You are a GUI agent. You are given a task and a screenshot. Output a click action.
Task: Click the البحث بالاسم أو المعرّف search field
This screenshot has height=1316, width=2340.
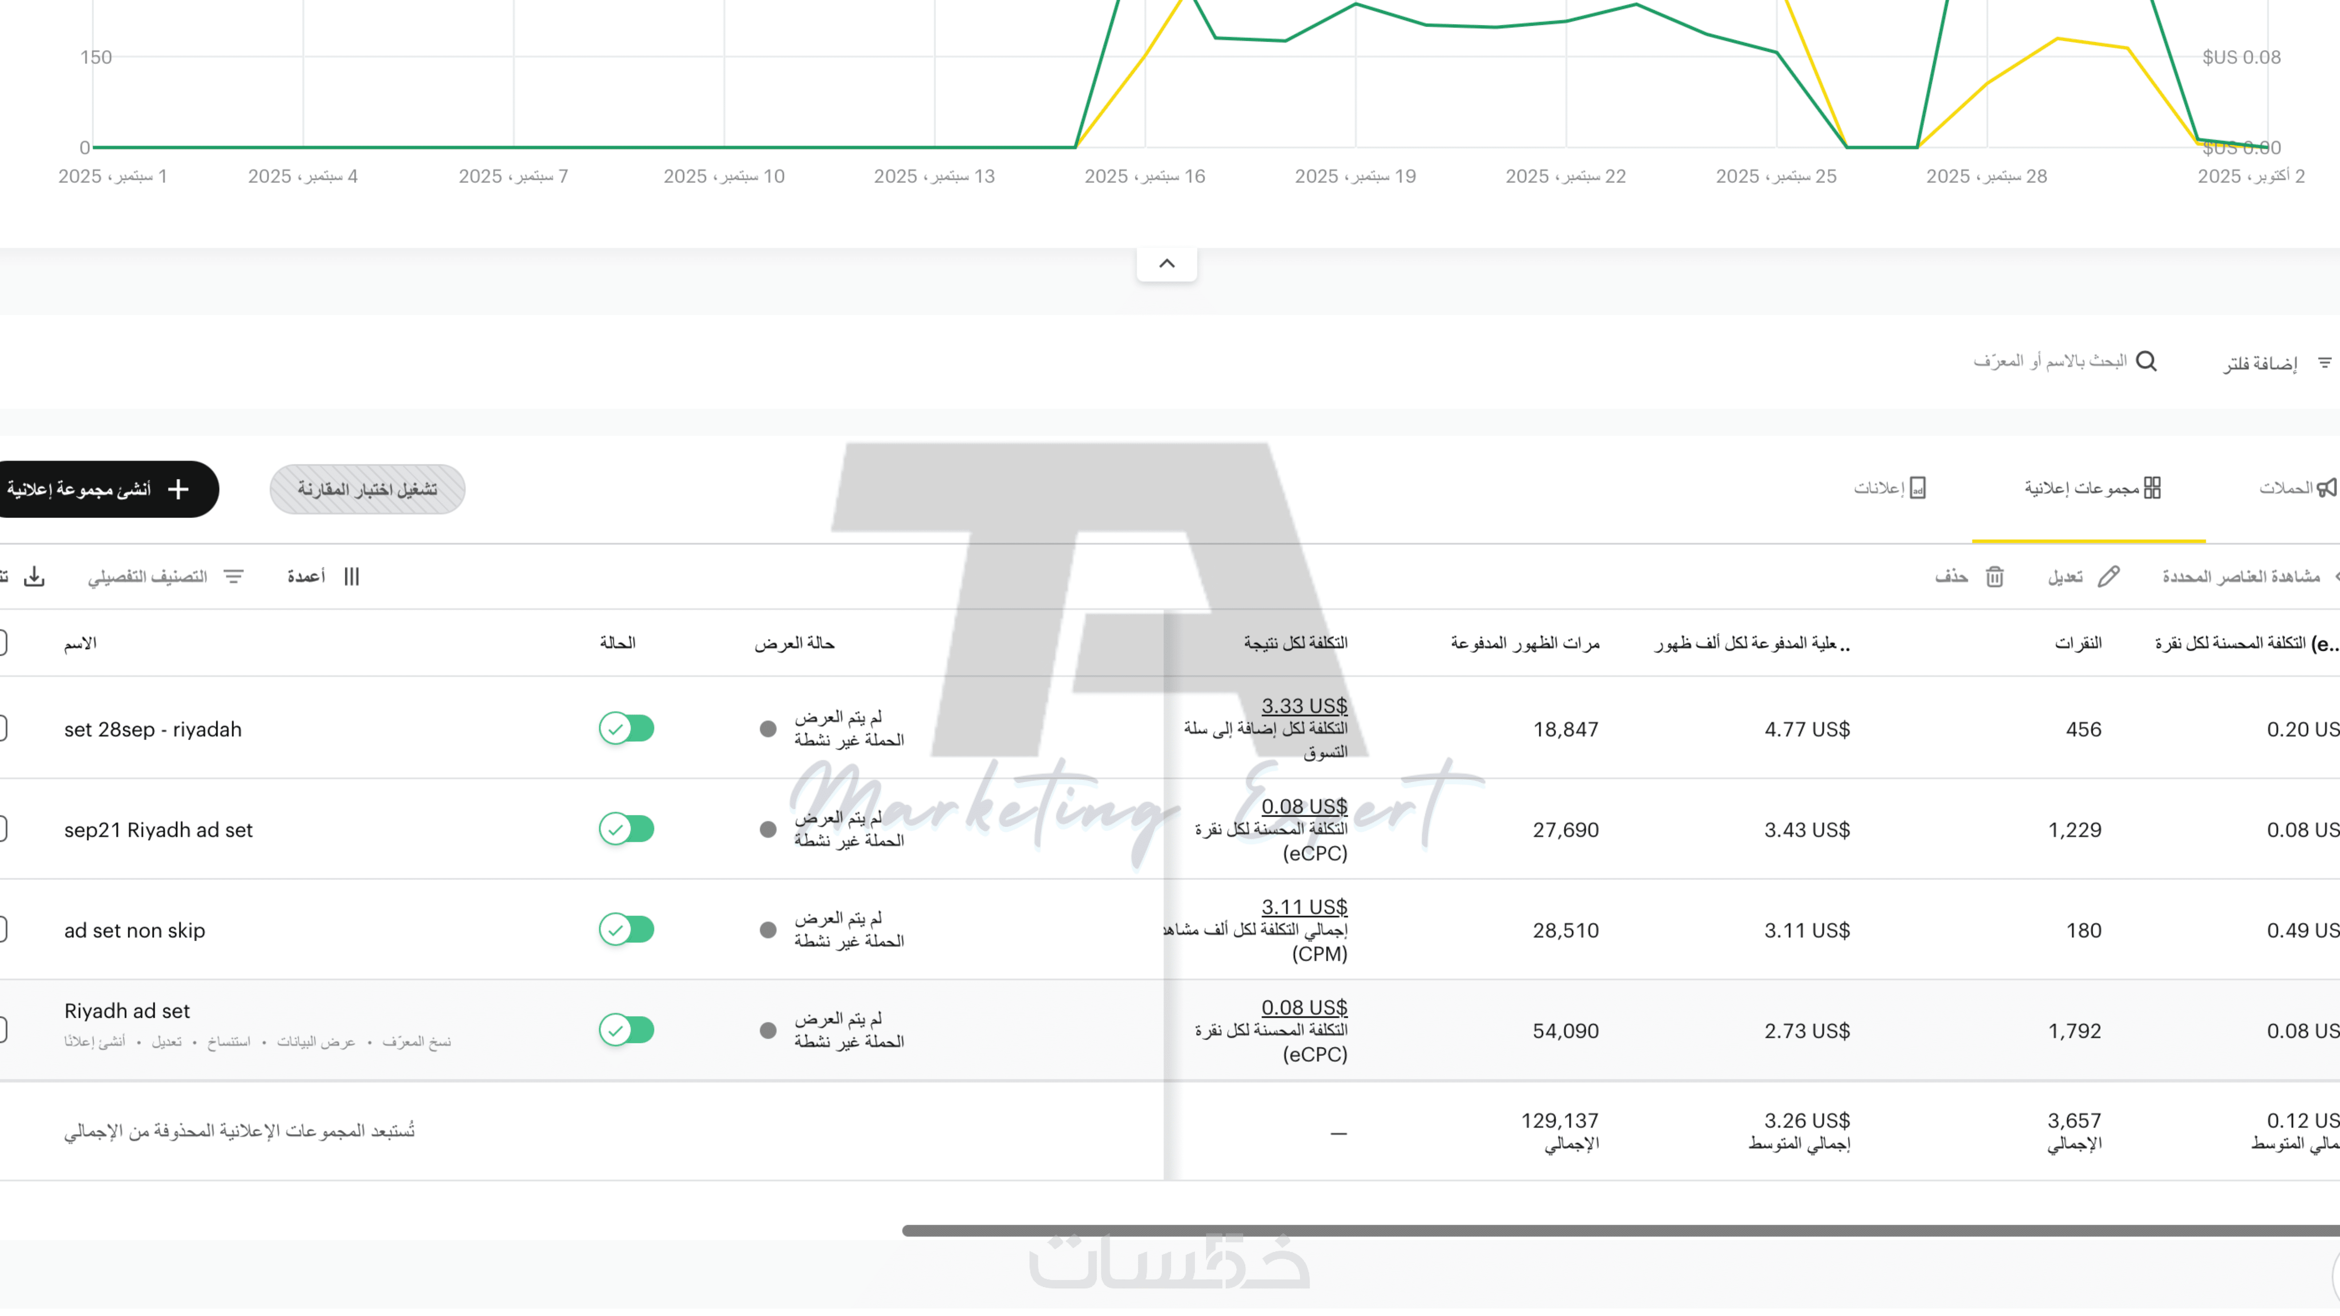[2064, 362]
